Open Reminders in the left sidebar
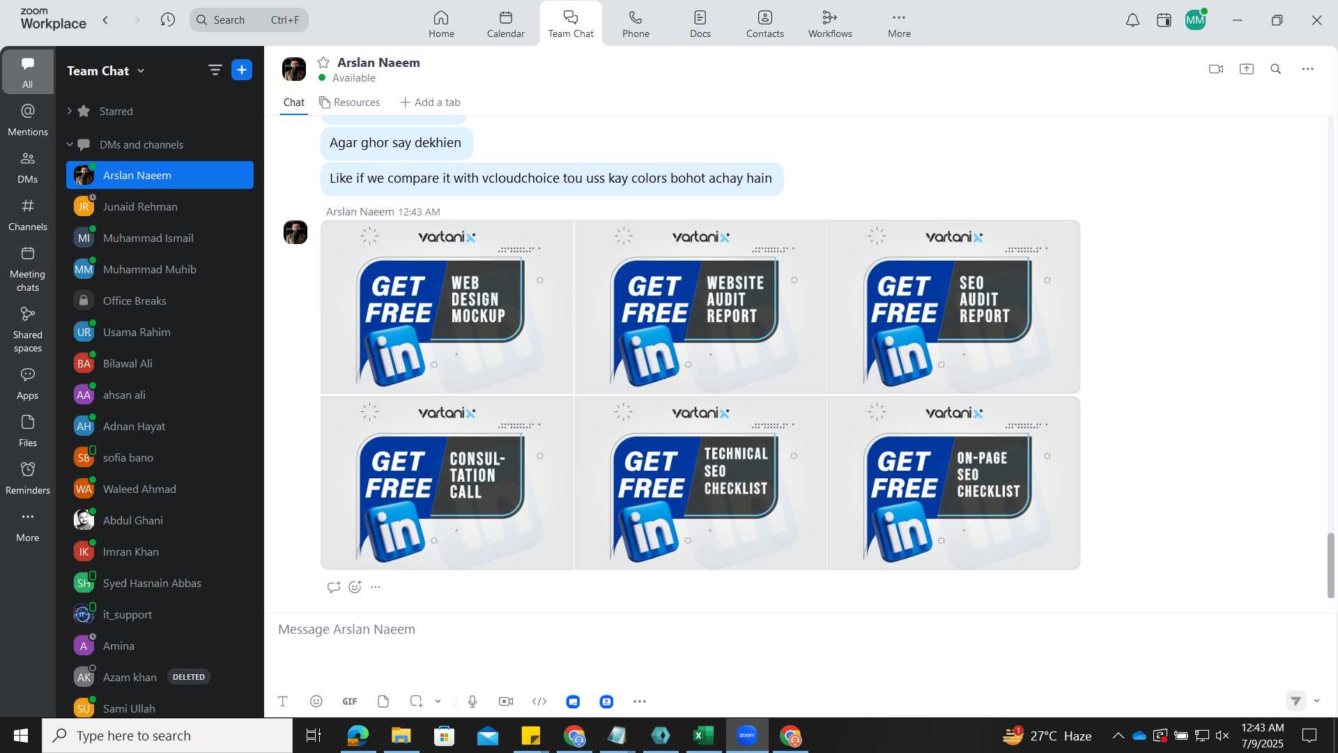 [28, 478]
